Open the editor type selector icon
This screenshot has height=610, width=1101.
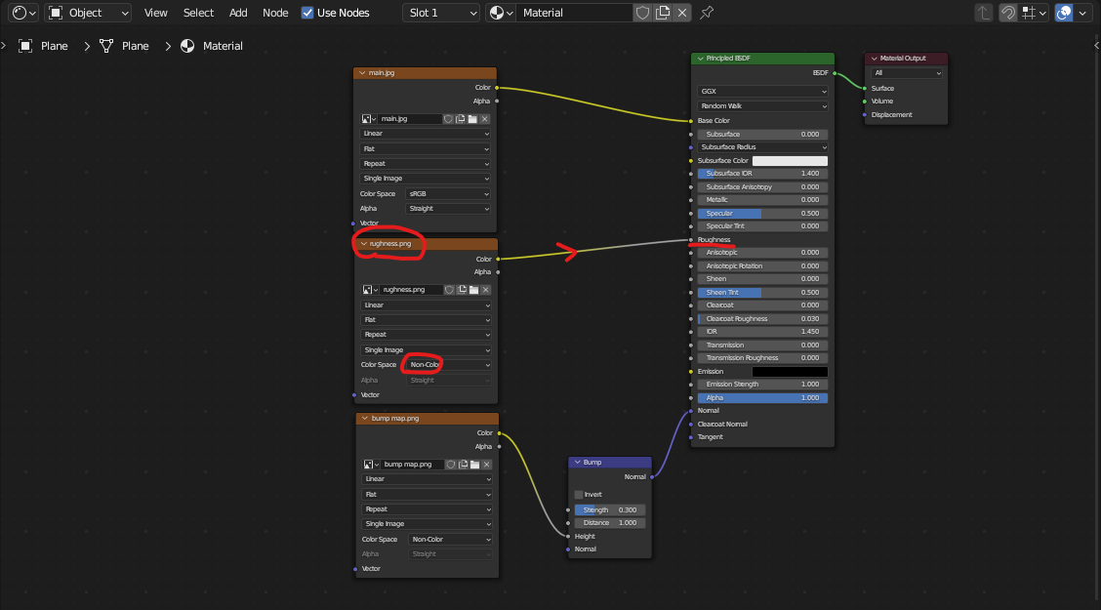point(20,13)
